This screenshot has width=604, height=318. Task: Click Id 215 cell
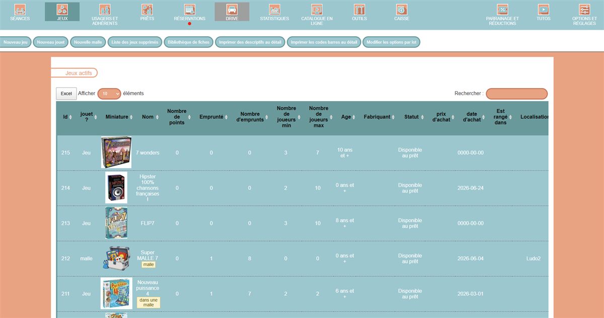(x=66, y=152)
